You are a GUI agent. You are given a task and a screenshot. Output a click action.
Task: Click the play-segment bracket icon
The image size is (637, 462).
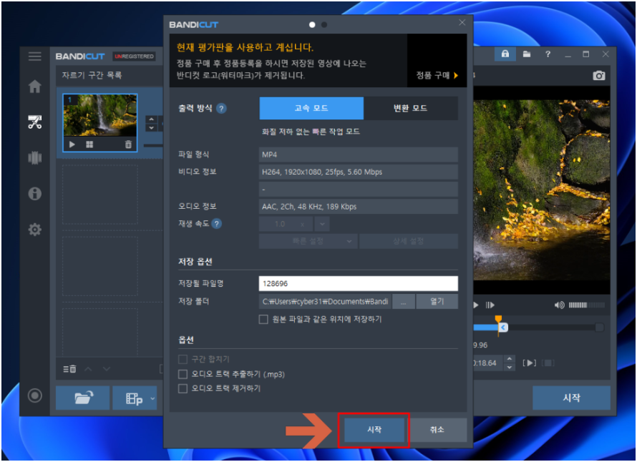coord(530,363)
